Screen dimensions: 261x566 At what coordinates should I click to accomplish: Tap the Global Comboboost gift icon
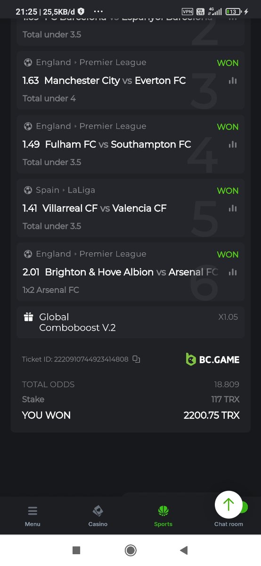click(x=28, y=317)
